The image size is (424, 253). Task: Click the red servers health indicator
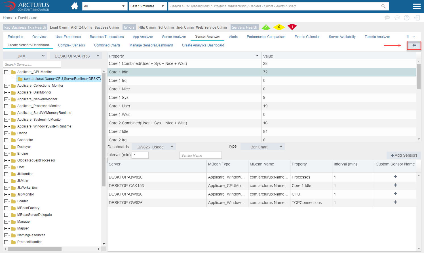tap(292, 27)
